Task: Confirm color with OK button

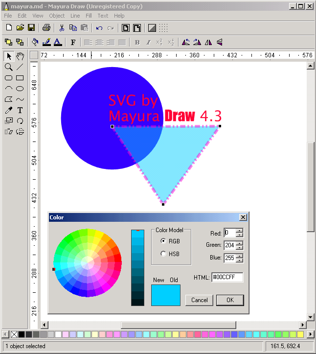Action: (x=230, y=300)
